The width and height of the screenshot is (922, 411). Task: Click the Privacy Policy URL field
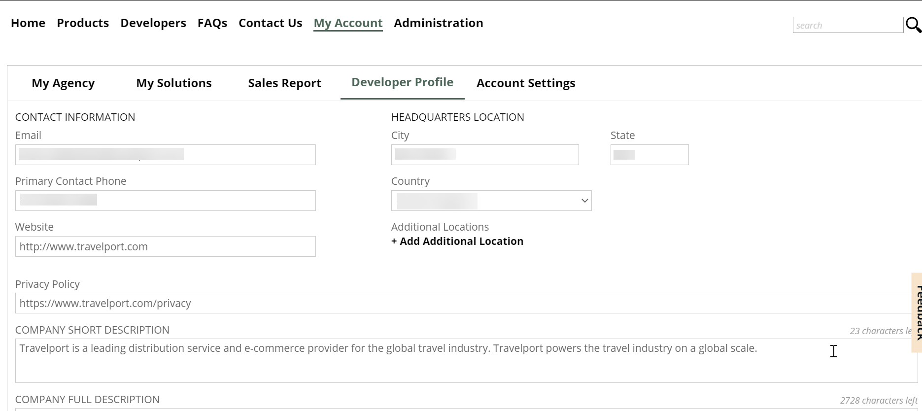(x=463, y=303)
